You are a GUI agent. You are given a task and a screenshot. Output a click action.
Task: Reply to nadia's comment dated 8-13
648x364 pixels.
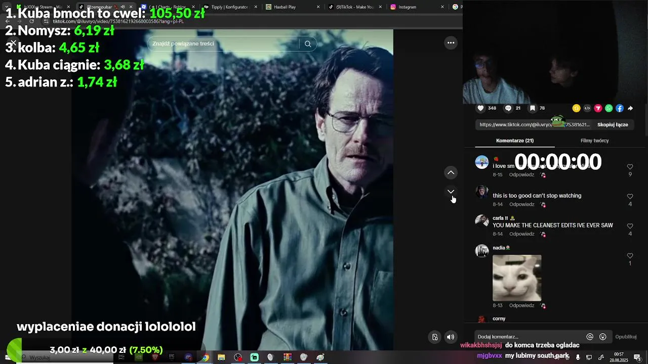pos(521,306)
